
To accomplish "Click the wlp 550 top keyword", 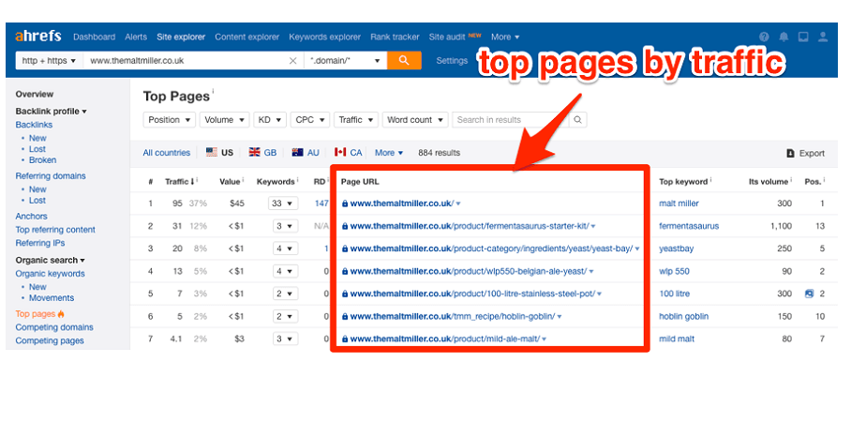I will [x=674, y=271].
